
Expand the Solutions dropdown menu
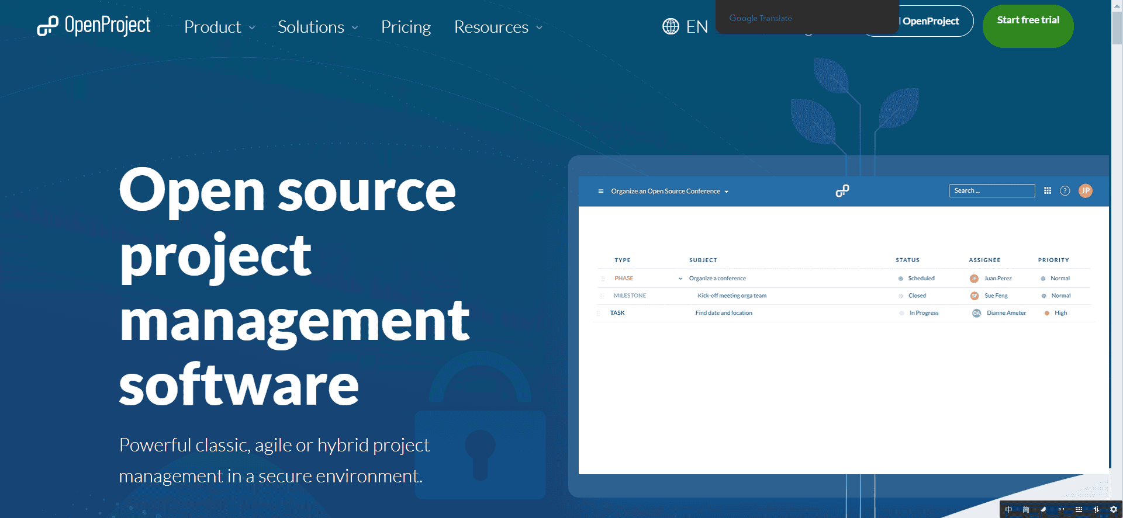pyautogui.click(x=317, y=27)
